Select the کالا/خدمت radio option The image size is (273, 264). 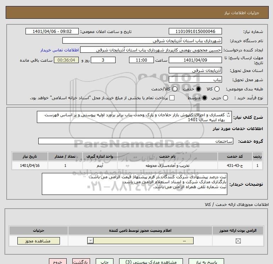coord(175,89)
